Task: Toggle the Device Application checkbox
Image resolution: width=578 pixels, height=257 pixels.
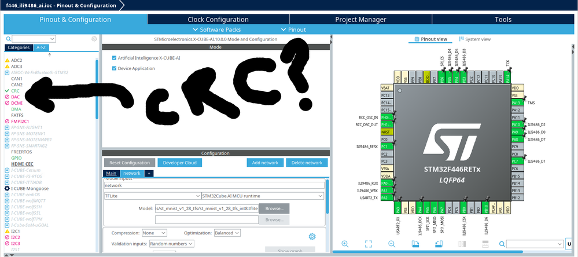Action: point(115,68)
